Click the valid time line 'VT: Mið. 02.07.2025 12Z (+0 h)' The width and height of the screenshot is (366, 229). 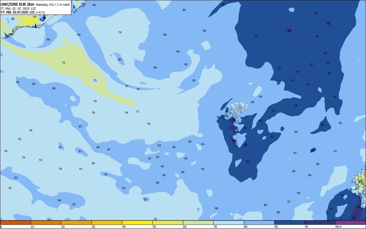(x=23, y=12)
